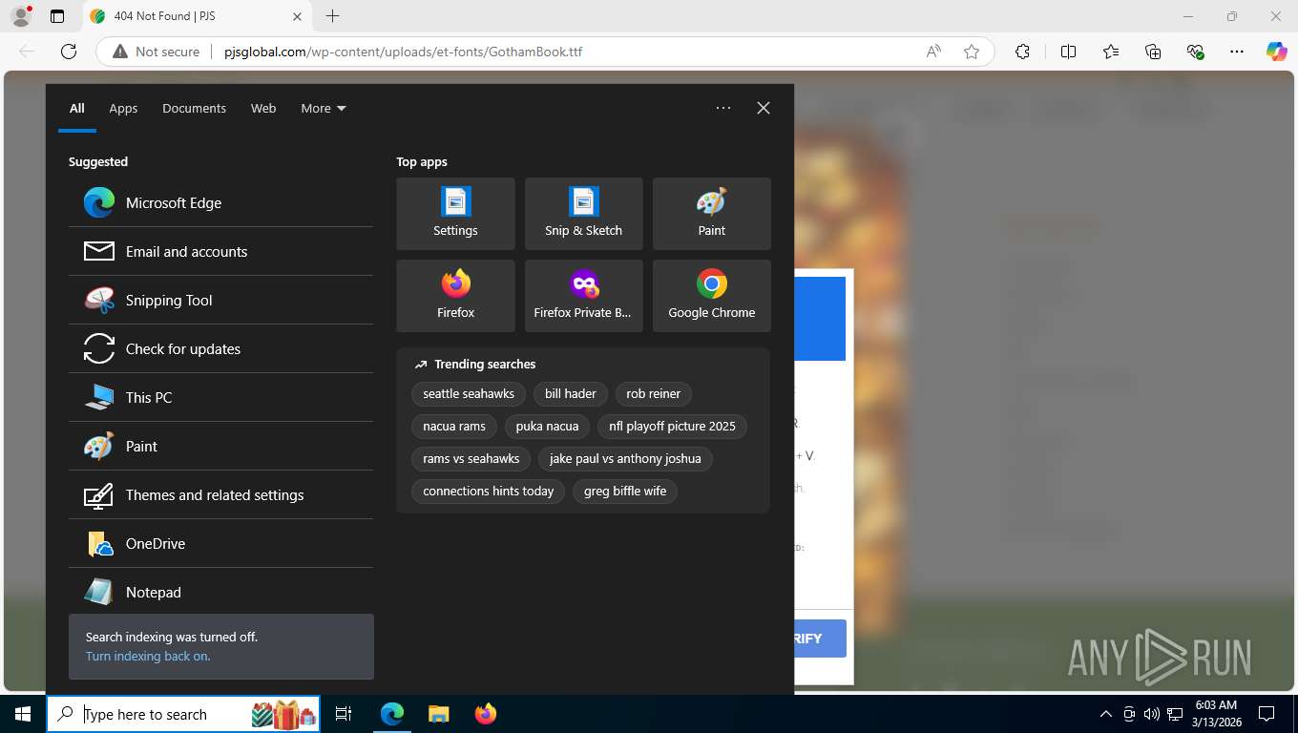Focus the taskbar search box
Viewport: 1298px width, 733px height.
pyautogui.click(x=183, y=714)
